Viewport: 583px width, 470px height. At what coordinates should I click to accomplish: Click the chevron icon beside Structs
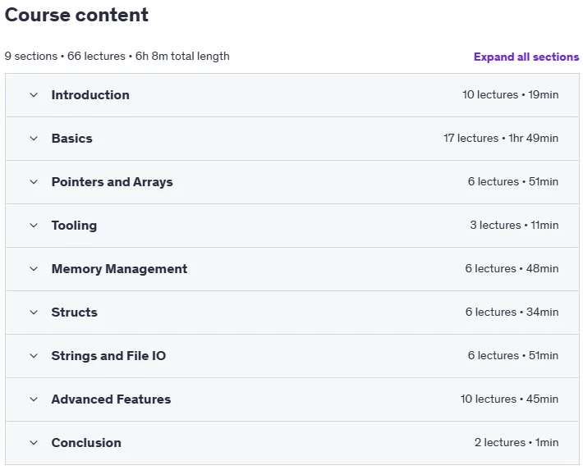pyautogui.click(x=34, y=313)
